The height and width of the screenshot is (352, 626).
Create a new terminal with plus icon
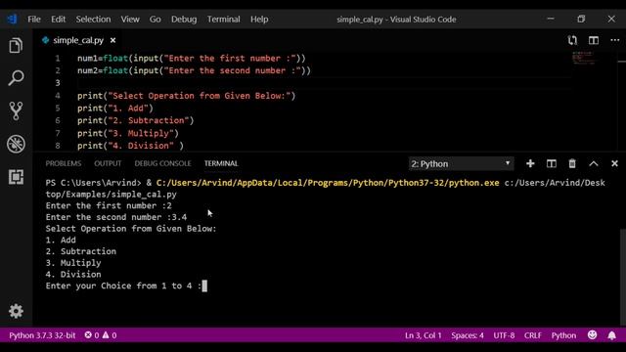point(530,163)
